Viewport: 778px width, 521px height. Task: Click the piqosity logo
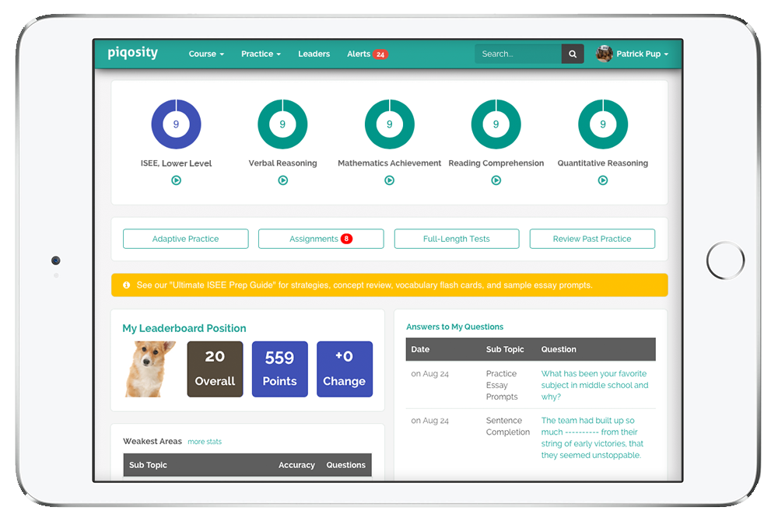point(132,54)
